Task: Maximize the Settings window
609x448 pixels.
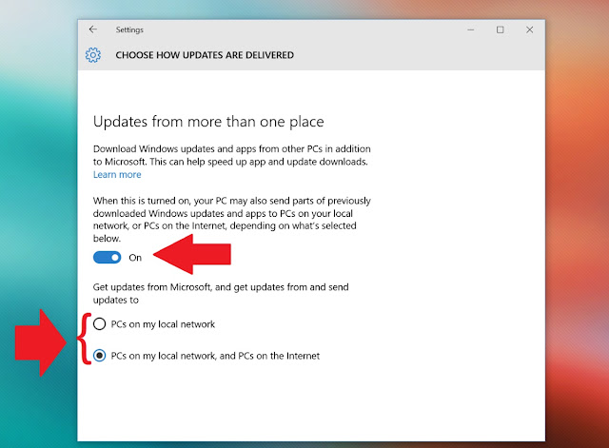Action: coord(501,29)
